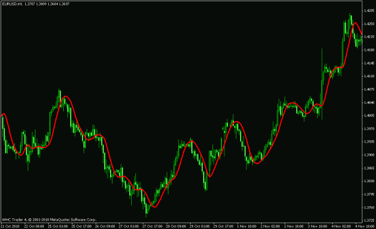
Task: Select the 28 Oct 09:00 time label
Action: (176, 226)
